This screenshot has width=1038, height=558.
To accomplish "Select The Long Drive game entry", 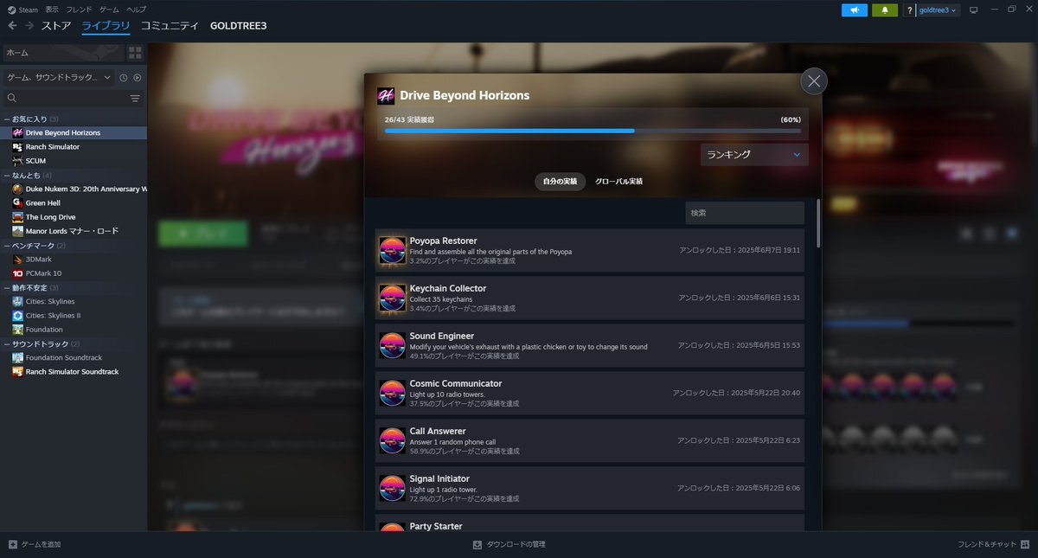I will pos(74,217).
